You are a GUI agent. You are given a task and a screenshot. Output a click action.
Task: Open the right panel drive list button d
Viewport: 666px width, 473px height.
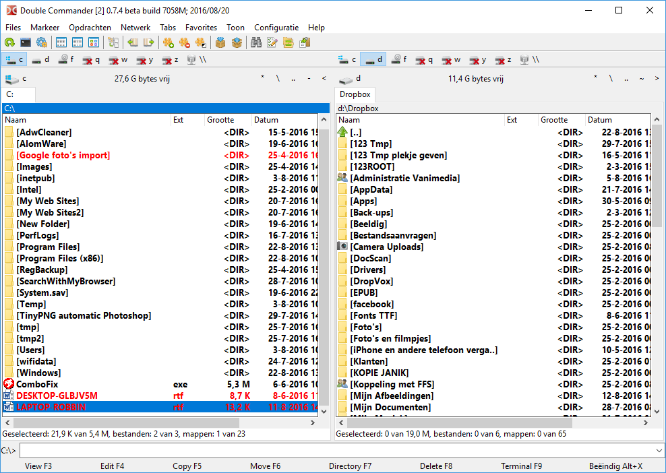tap(350, 79)
